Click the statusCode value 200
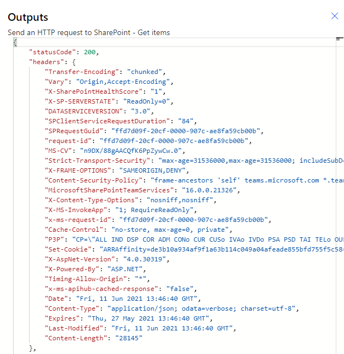Viewport: 344px width, 354px height. click(91, 52)
